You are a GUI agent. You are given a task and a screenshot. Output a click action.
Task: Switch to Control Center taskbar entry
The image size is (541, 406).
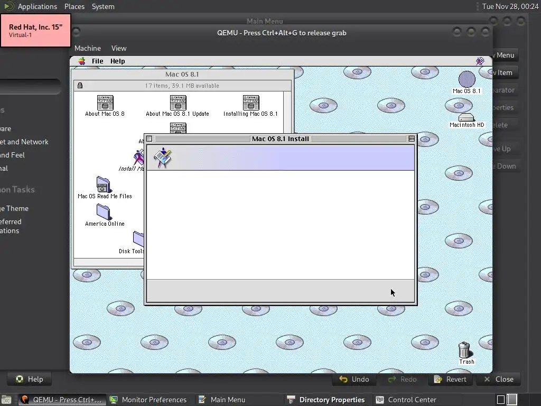point(406,400)
